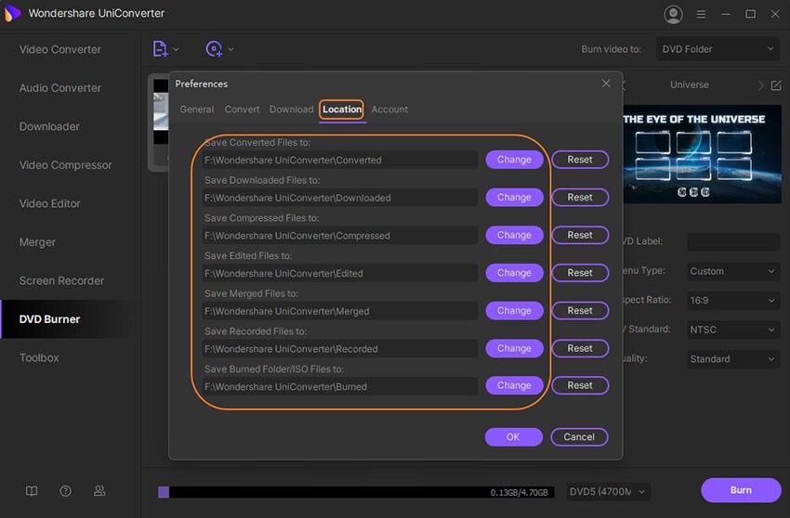
Task: Open the help question mark icon
Action: tap(65, 491)
